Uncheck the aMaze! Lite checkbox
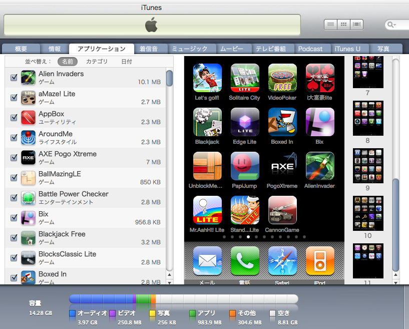 (x=14, y=98)
